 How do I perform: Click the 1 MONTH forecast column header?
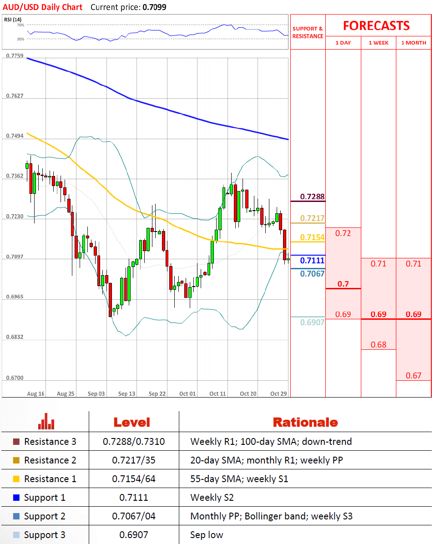click(414, 43)
